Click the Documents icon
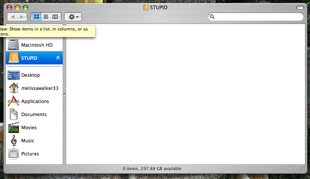Screen dimensions: 310x179 tap(14, 114)
